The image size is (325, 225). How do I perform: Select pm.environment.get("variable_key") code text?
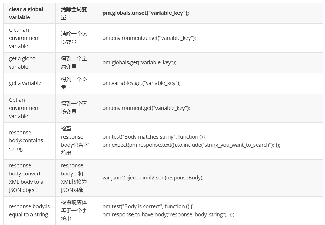146,108
